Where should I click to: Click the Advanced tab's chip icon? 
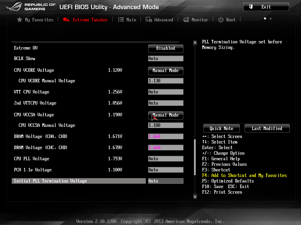(x=149, y=20)
